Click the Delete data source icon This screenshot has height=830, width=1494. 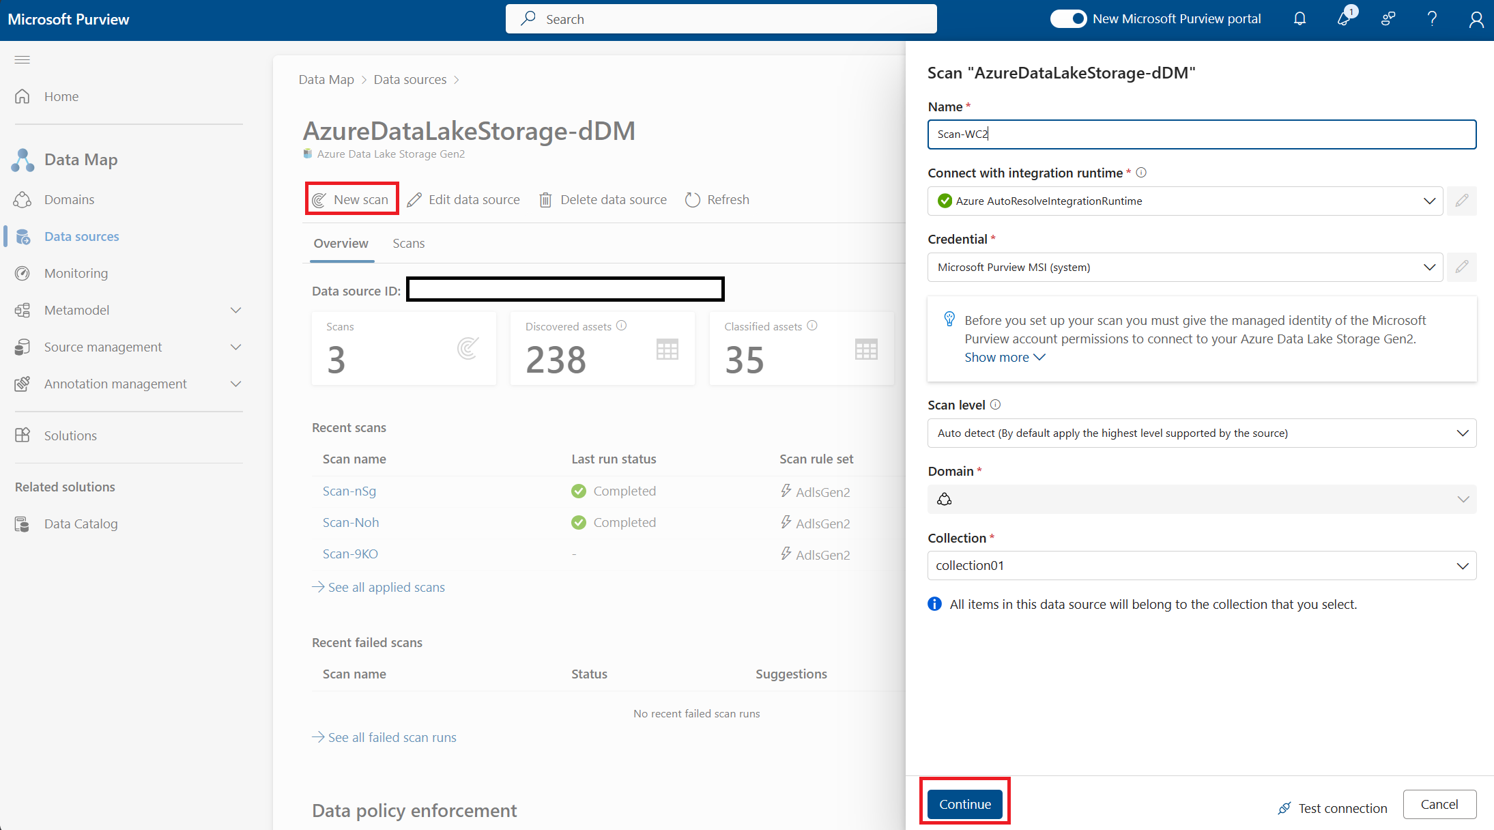pos(547,199)
